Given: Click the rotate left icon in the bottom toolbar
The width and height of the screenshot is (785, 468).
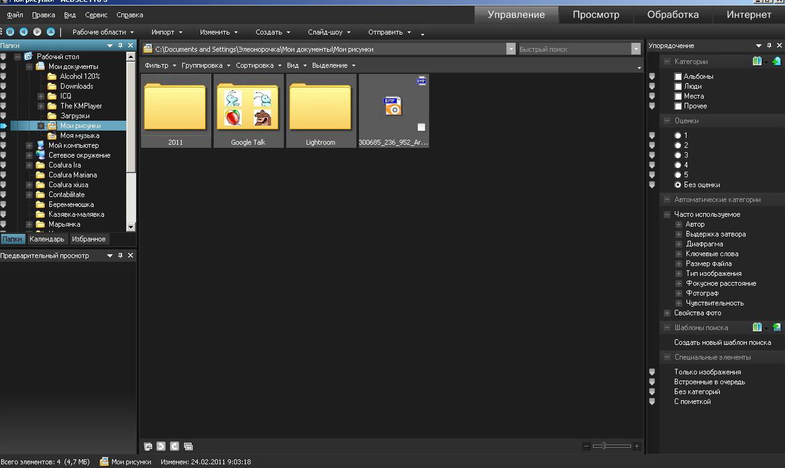Looking at the screenshot, I should click(x=161, y=446).
